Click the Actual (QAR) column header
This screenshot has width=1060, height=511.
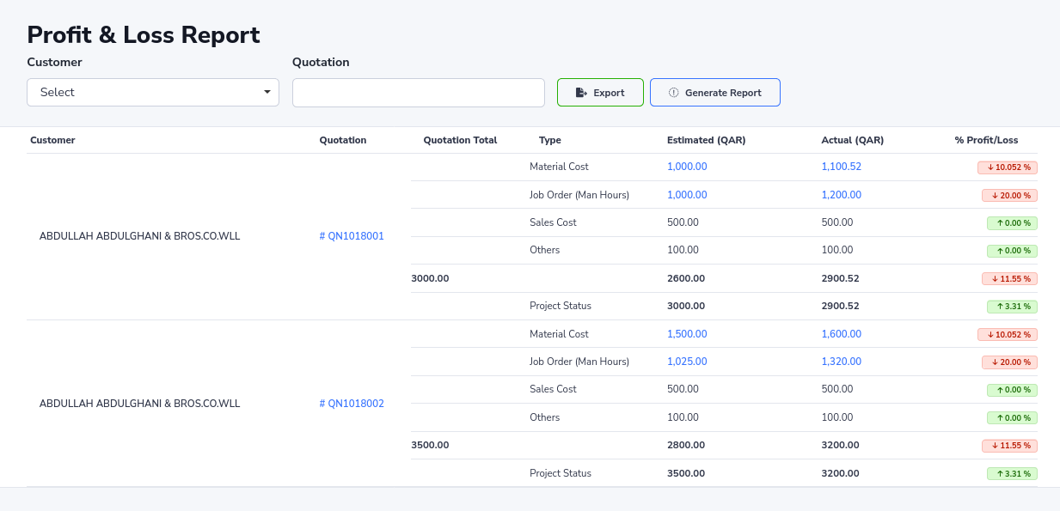tap(853, 140)
